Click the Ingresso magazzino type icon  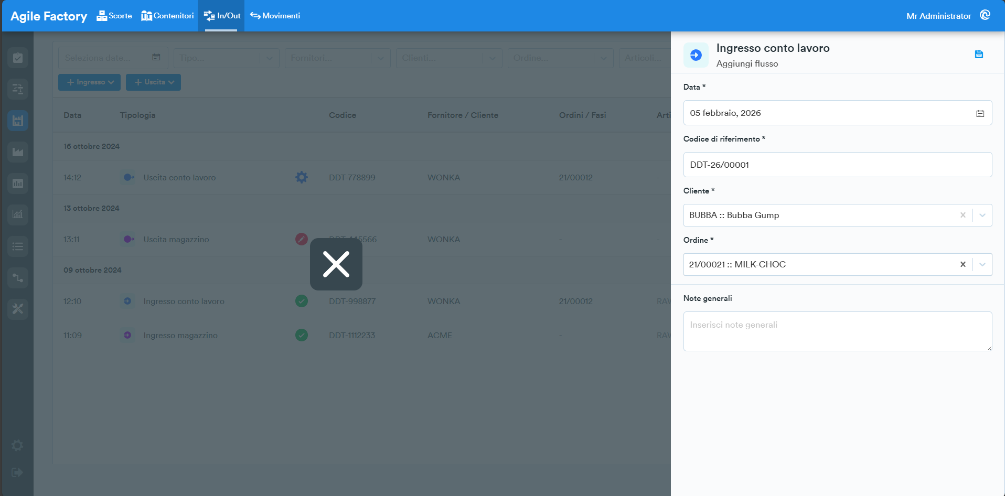(127, 335)
